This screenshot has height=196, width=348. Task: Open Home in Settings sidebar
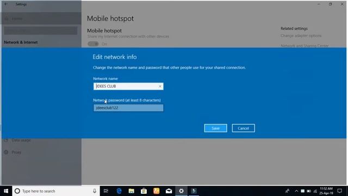[41, 19]
